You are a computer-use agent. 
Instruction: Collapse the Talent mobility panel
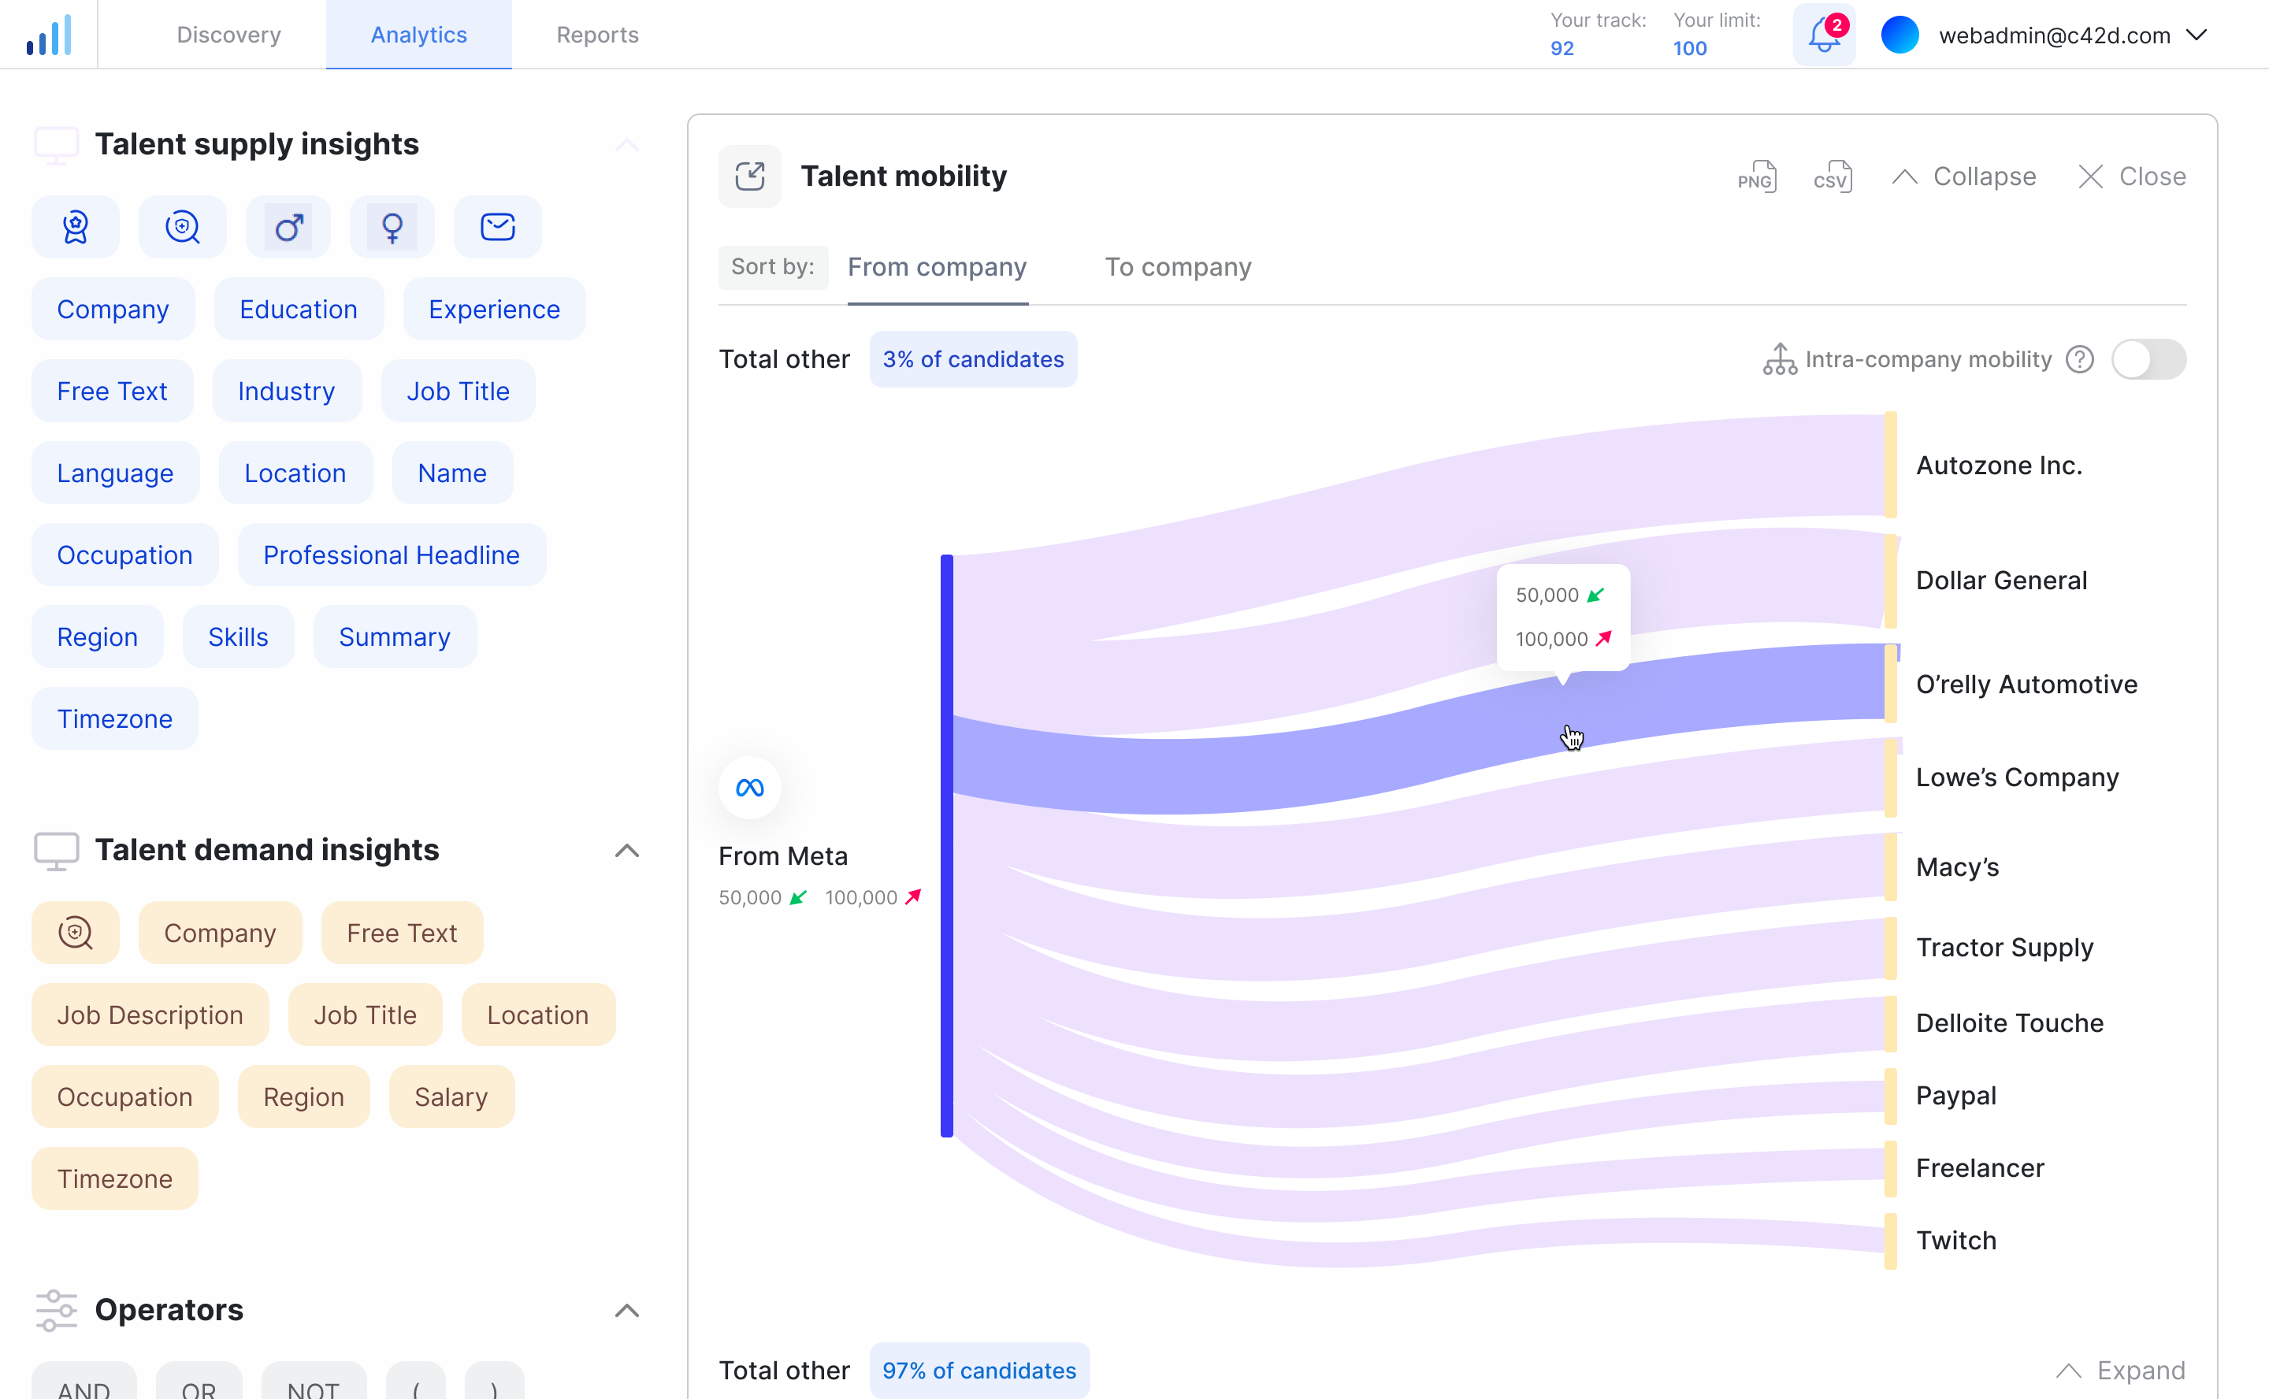pos(1965,176)
